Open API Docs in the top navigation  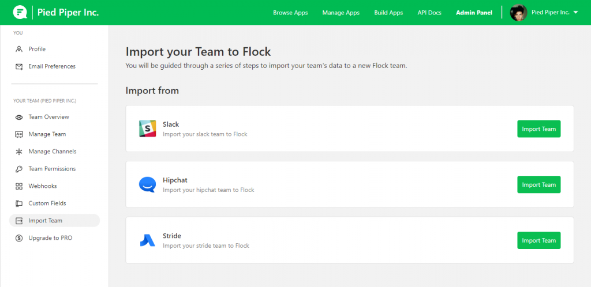[x=429, y=13]
